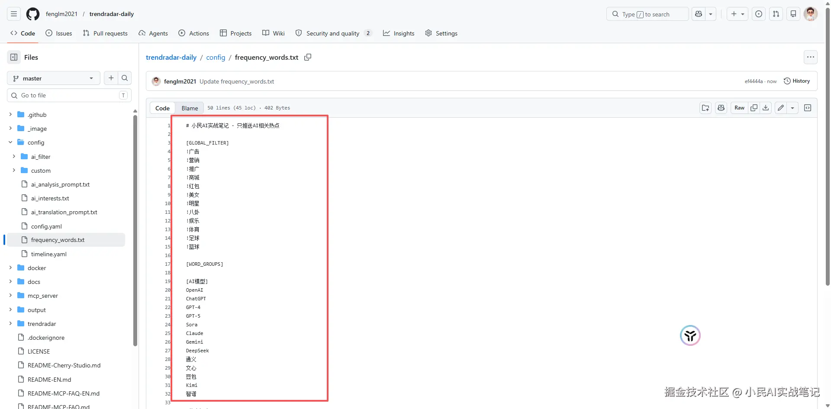This screenshot has height=409, width=831.
Task: Focus the Go to file field
Action: [69, 95]
